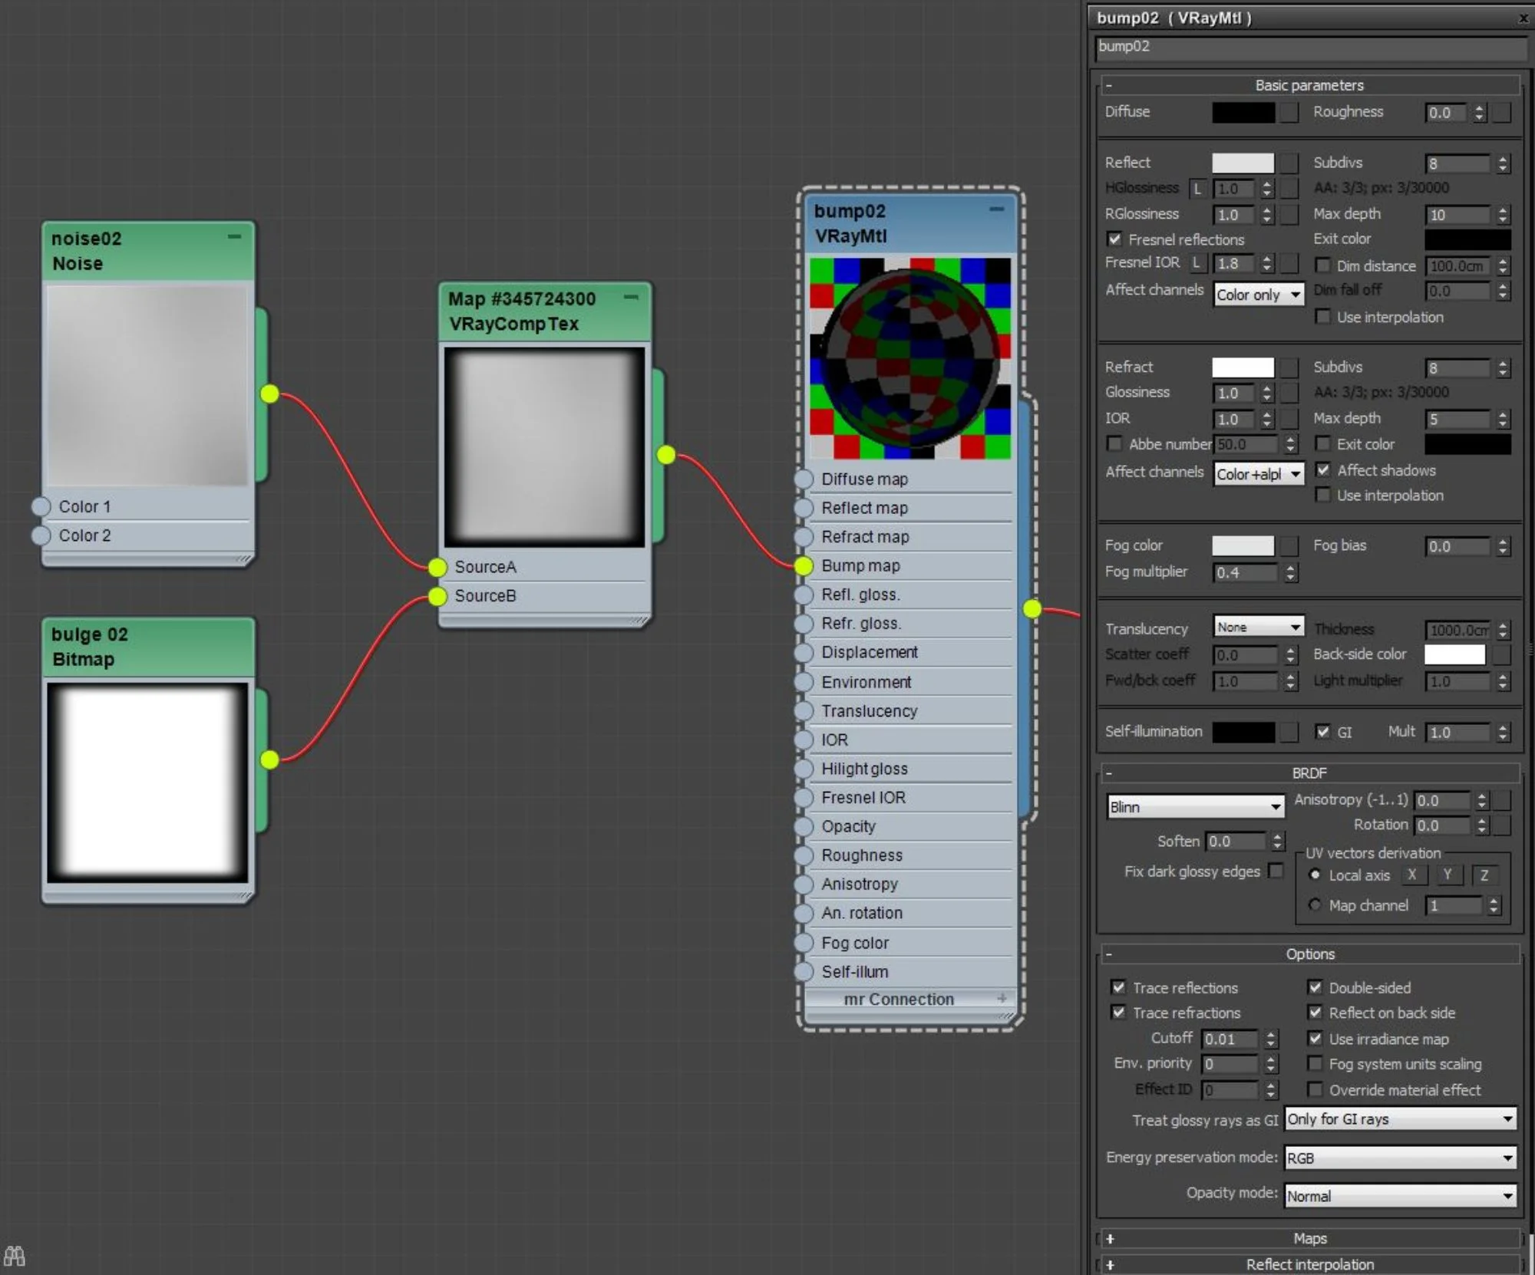Screen dimensions: 1535x1275
Task: Click the Reflect map slot button
Action: (x=1289, y=163)
